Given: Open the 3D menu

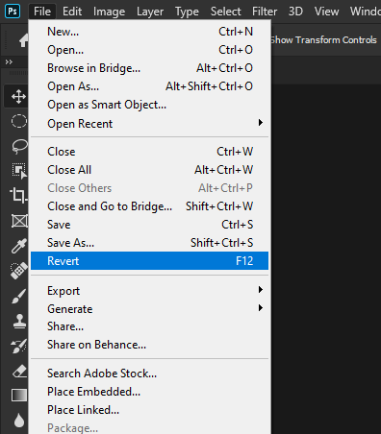Looking at the screenshot, I should point(295,12).
